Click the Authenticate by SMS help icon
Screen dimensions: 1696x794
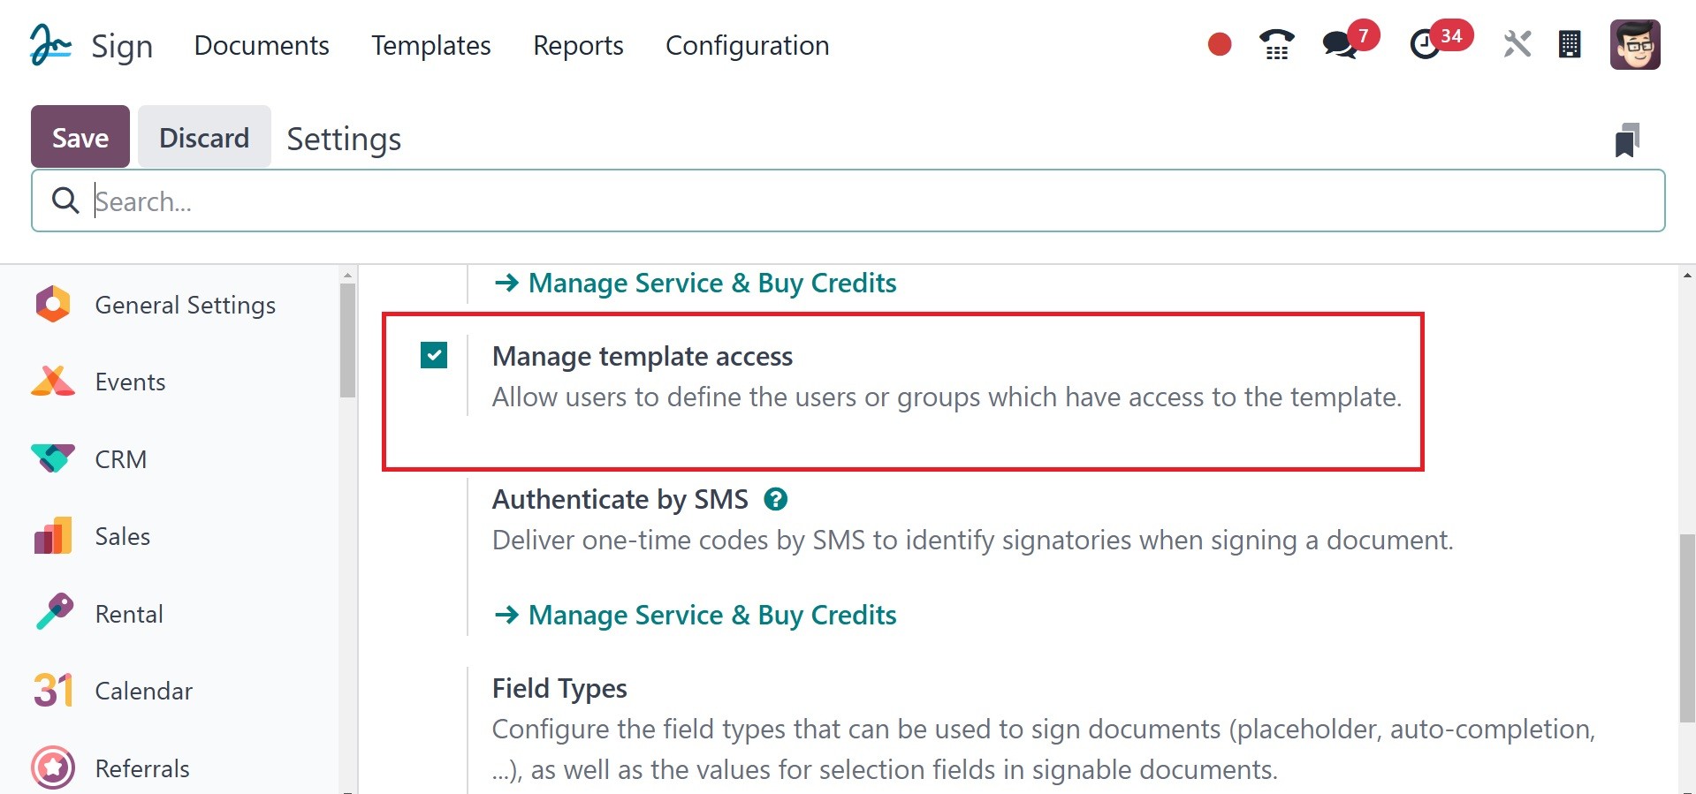(x=775, y=499)
